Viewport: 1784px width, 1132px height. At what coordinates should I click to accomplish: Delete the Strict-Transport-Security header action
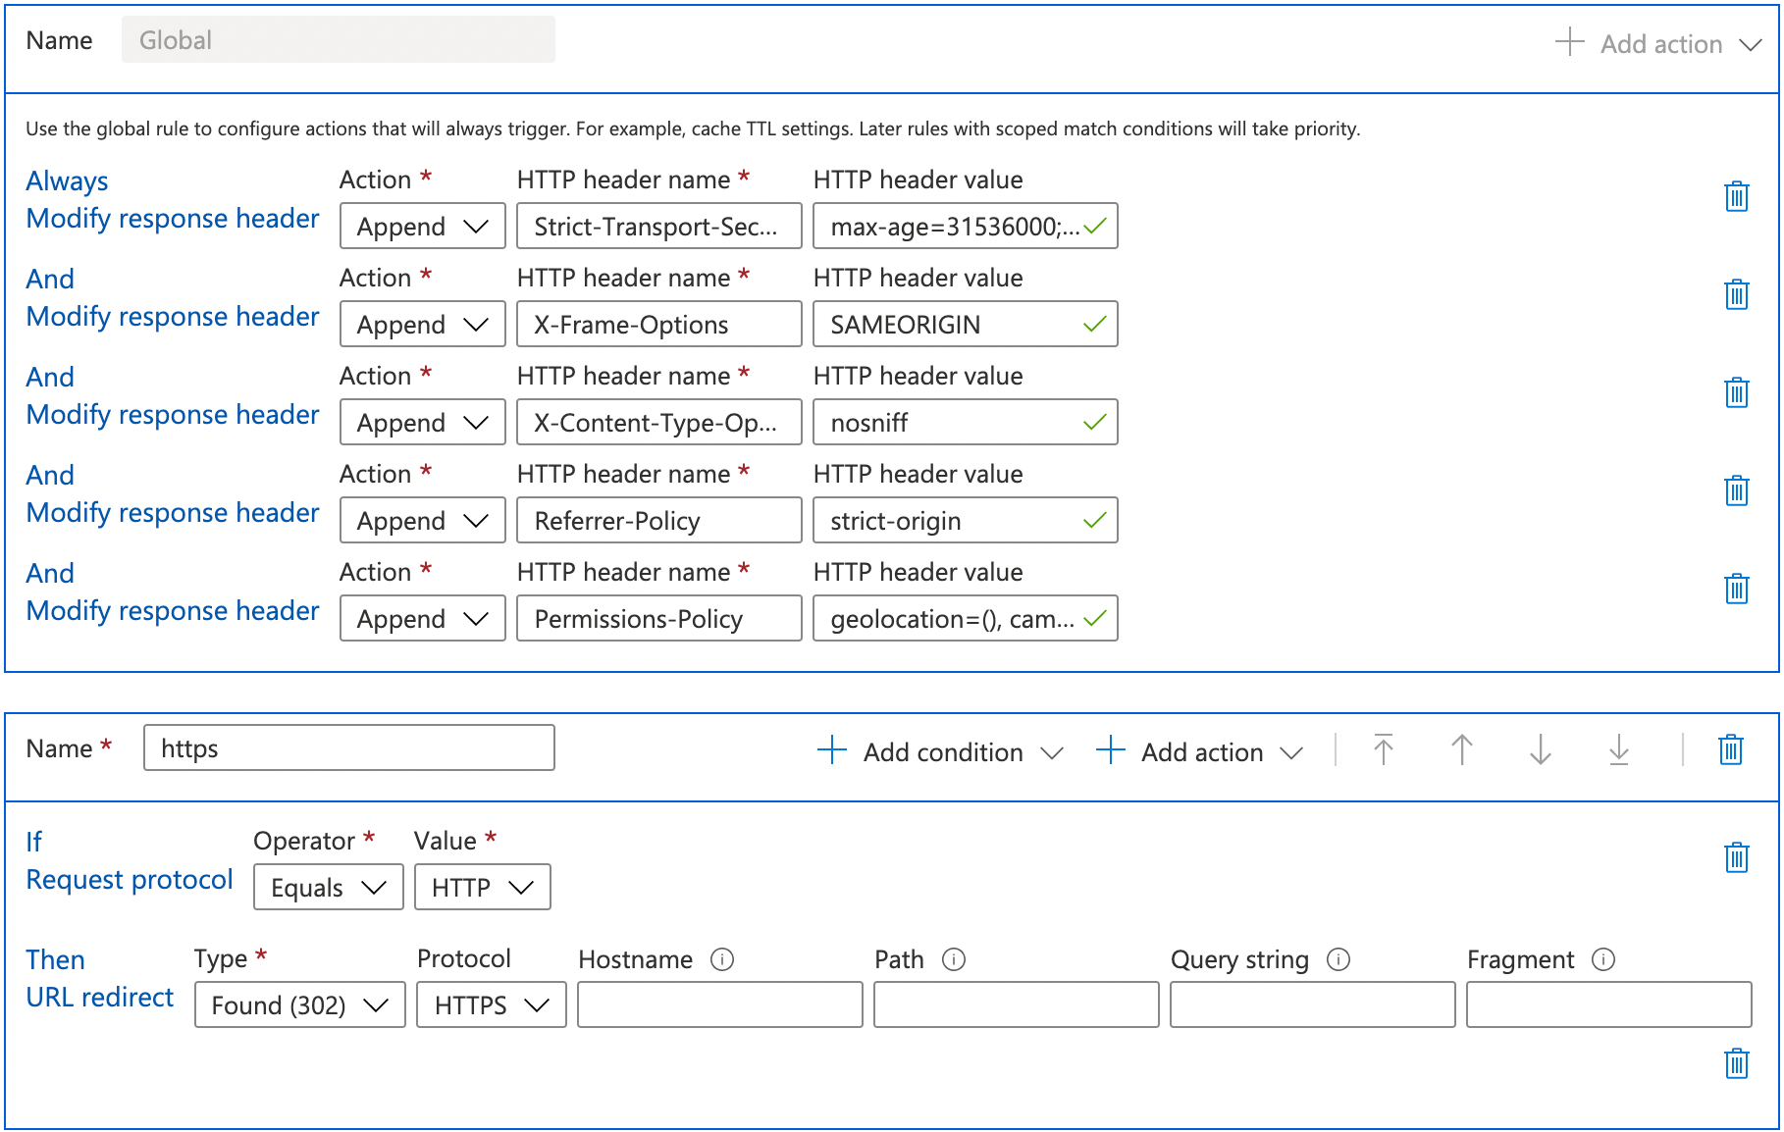pos(1737,196)
